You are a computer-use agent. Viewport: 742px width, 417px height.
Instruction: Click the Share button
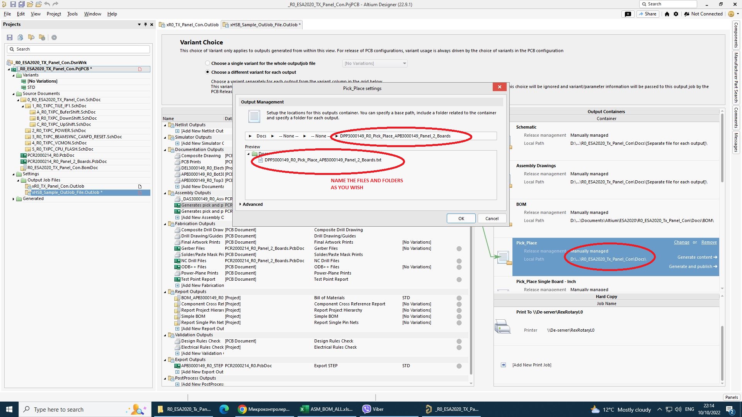tap(648, 14)
